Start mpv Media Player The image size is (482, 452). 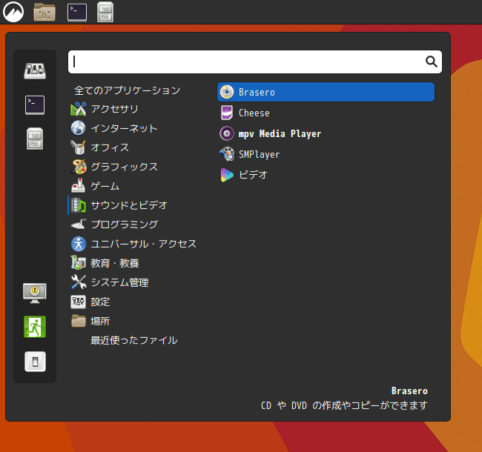[x=326, y=133]
